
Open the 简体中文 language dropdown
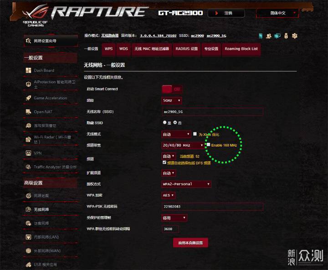tap(277, 13)
